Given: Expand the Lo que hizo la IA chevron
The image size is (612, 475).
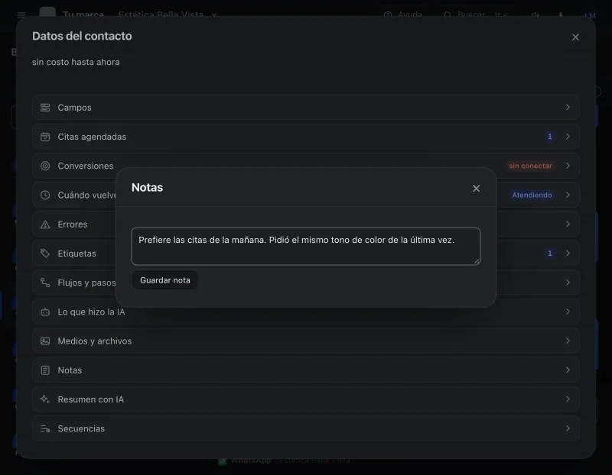Looking at the screenshot, I should click(x=568, y=312).
